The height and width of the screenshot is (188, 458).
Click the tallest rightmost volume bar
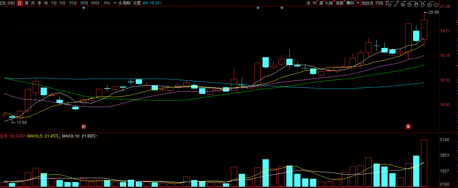click(x=424, y=163)
